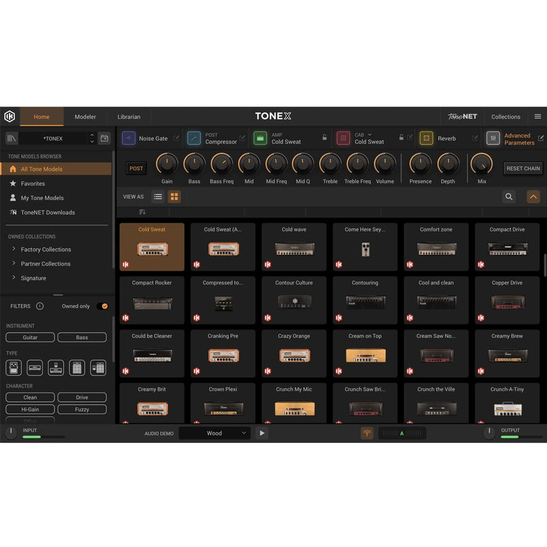This screenshot has width=547, height=547.
Task: Open the Librarian tab
Action: coord(129,117)
